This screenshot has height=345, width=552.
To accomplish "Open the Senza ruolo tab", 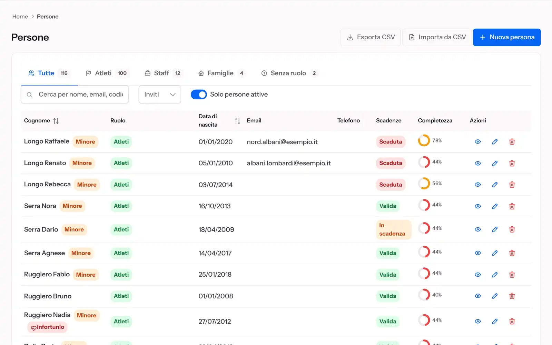I will tap(289, 73).
